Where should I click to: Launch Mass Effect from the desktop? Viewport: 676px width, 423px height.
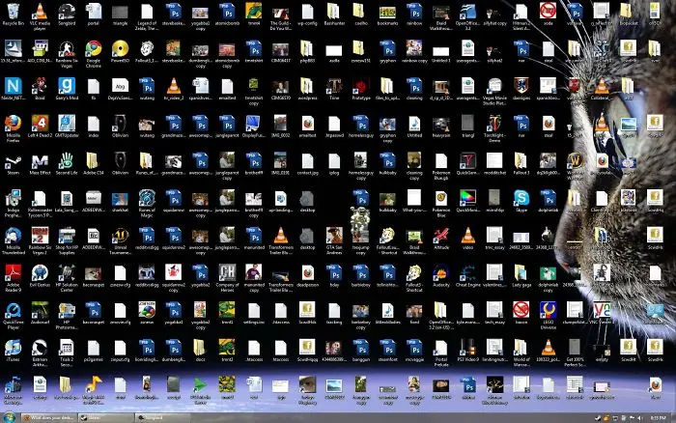pyautogui.click(x=41, y=160)
